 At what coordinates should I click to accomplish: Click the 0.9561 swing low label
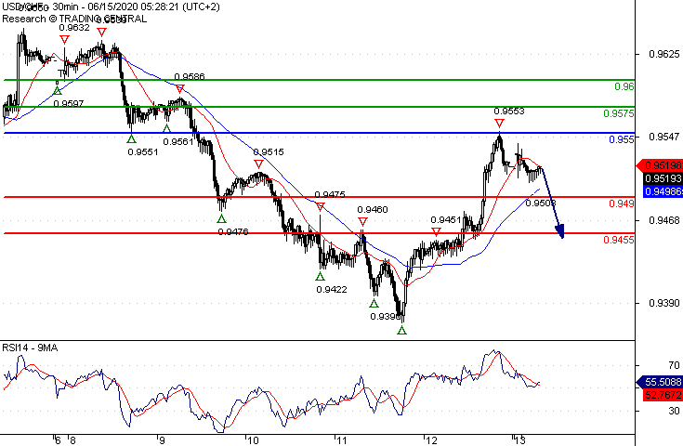pos(178,141)
